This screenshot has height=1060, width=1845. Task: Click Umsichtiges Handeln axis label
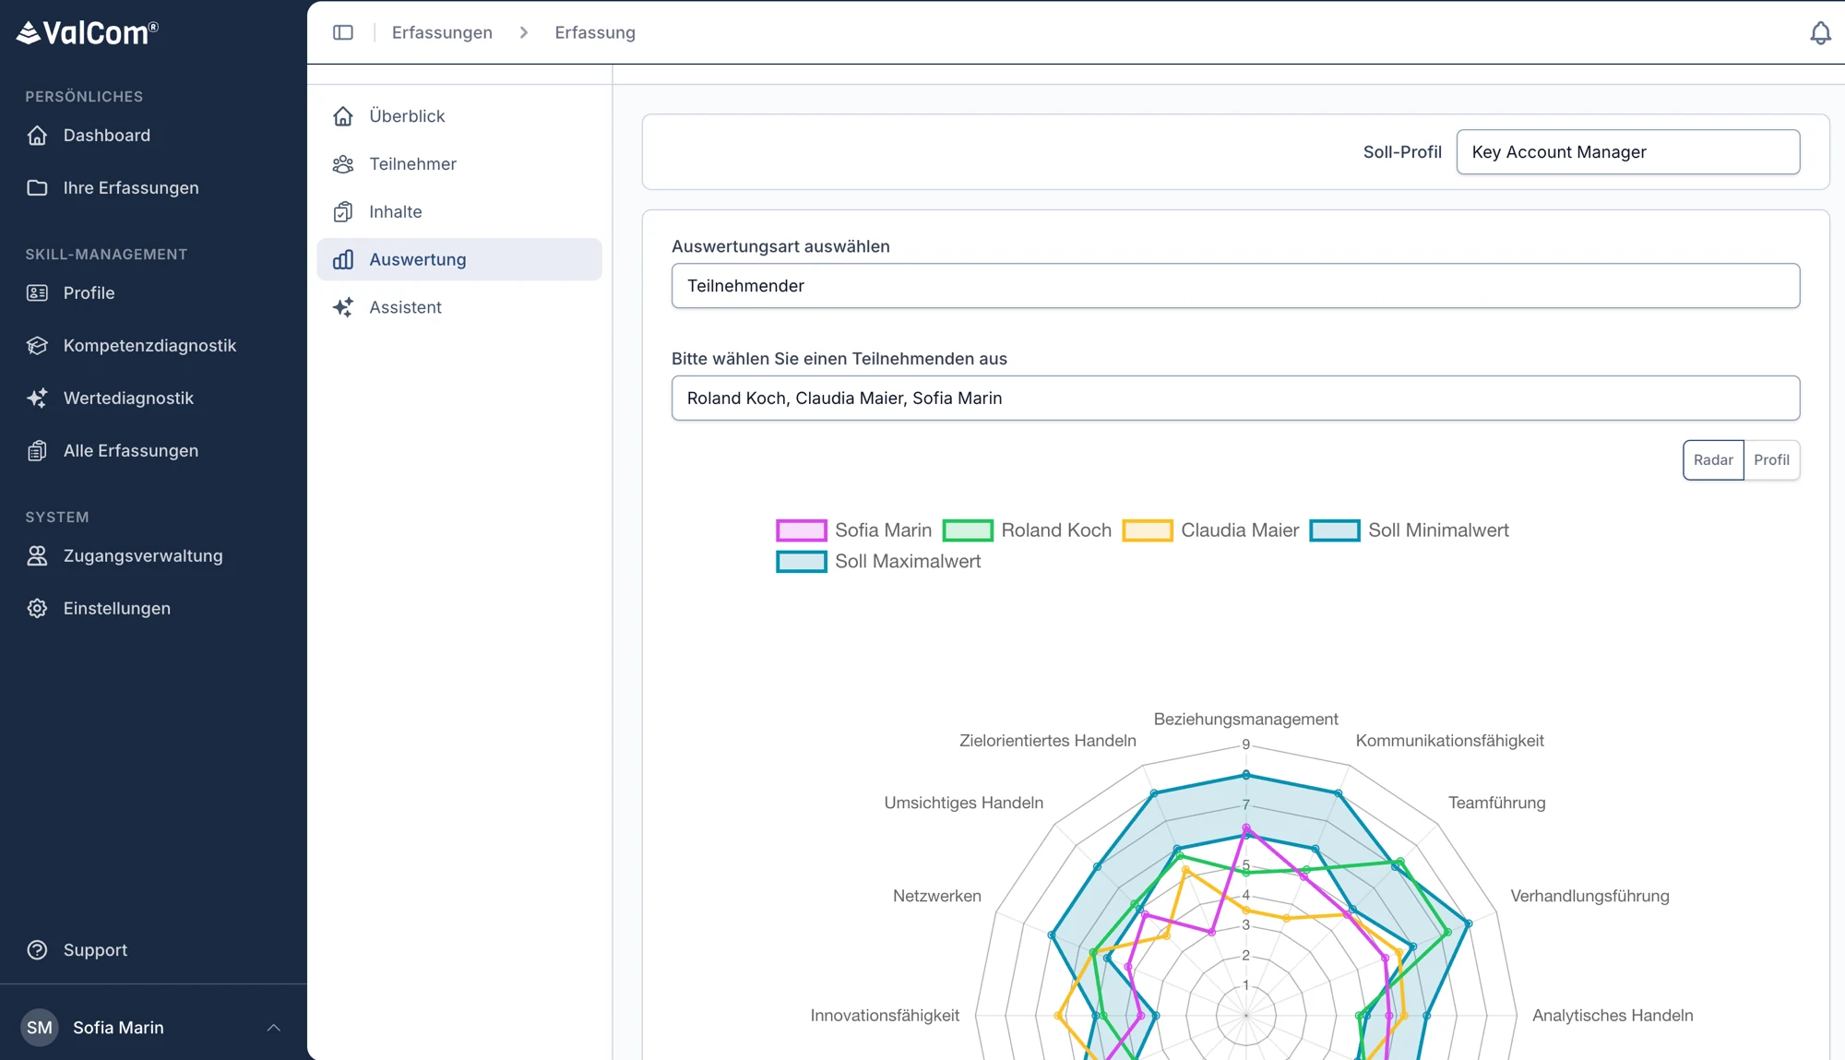tap(963, 804)
